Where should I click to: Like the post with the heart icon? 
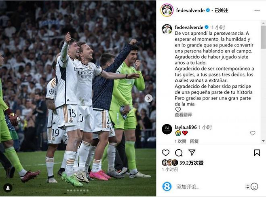(166, 153)
